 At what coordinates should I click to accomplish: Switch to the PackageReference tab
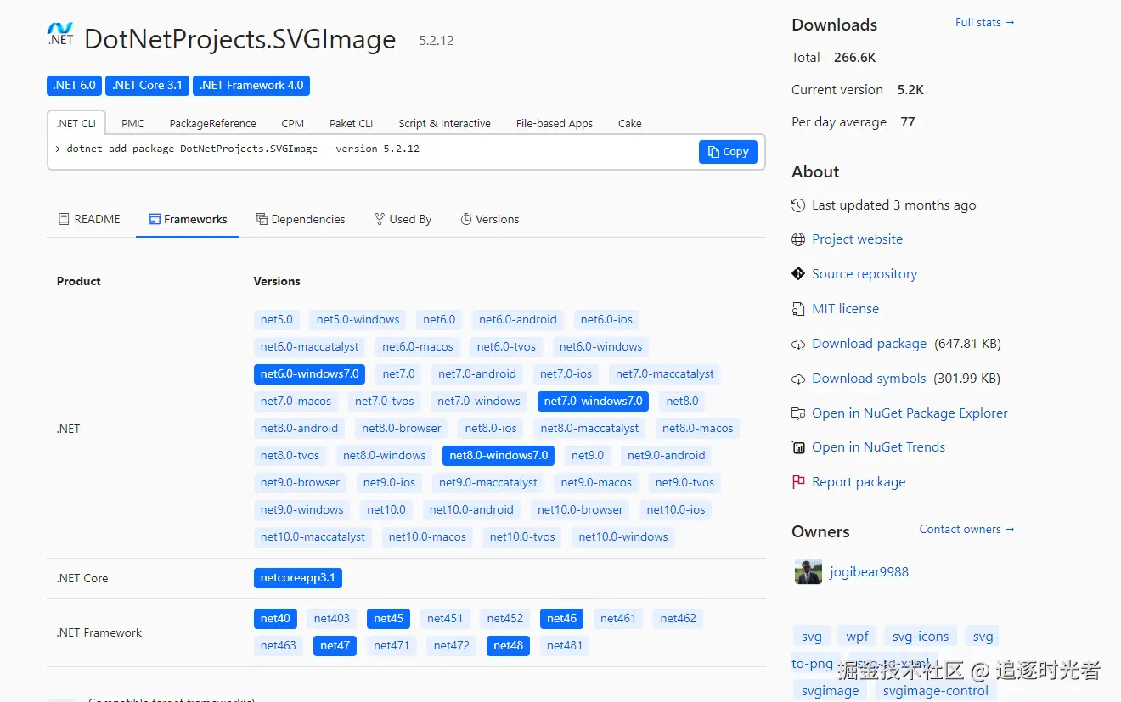coord(212,123)
